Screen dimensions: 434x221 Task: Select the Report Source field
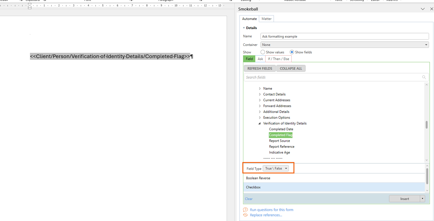(x=280, y=141)
